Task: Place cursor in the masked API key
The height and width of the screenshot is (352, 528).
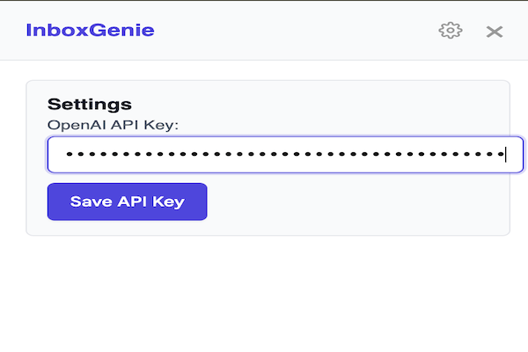Action: [285, 155]
